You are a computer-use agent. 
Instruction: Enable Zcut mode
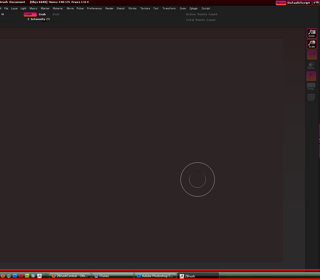click(x=56, y=14)
